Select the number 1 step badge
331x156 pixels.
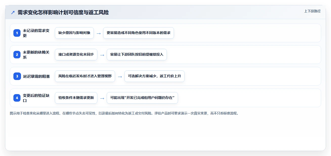[17, 33]
